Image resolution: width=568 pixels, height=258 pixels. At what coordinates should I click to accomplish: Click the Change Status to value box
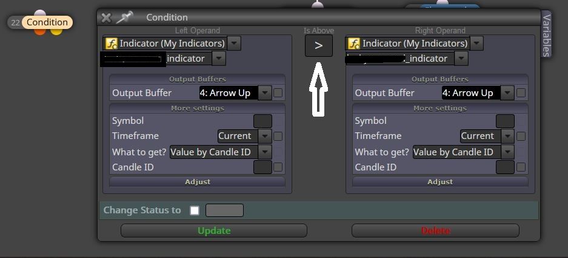224,210
